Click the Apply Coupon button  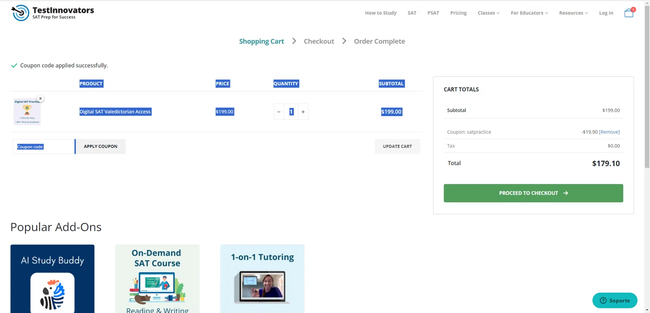(101, 146)
